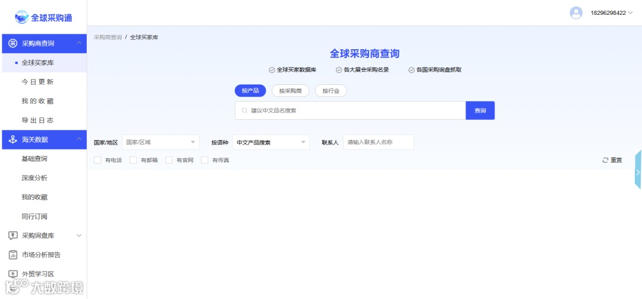Viewport: 642px width, 299px height.
Task: Click the 各大展会采购名录 check icon
Action: click(x=339, y=70)
